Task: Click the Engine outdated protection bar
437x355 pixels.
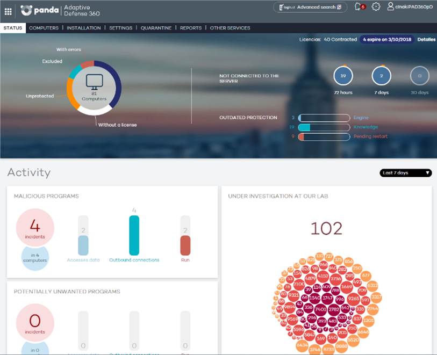Action: [x=324, y=118]
